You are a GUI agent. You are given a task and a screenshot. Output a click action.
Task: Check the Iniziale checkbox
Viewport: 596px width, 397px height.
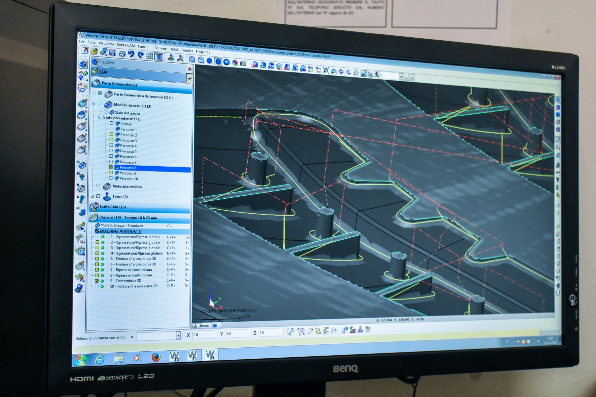112,123
